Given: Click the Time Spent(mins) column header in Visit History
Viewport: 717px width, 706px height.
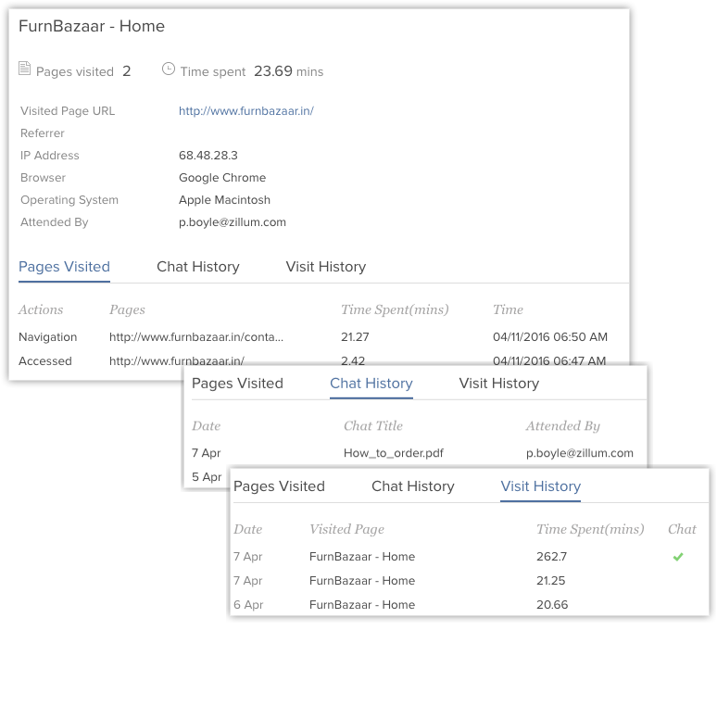Looking at the screenshot, I should click(590, 529).
